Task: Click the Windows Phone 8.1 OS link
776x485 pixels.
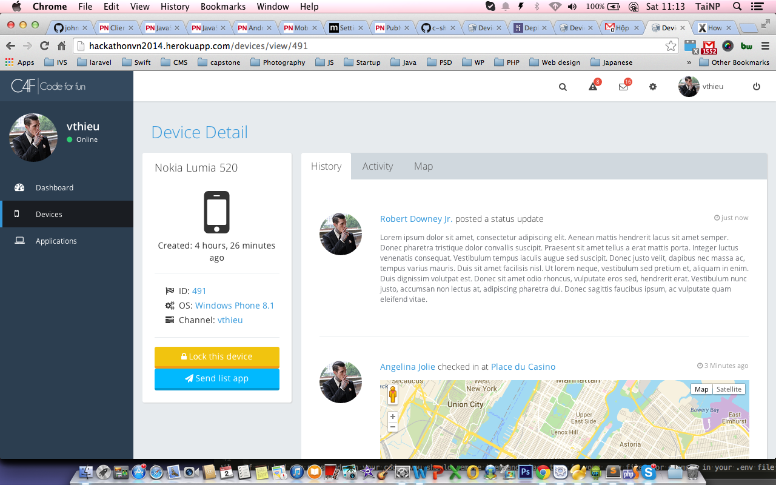Action: coord(235,306)
